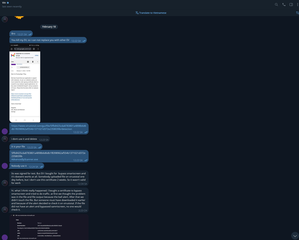
Task: Toggle the right sidebar panel icon
Action: click(291, 5)
